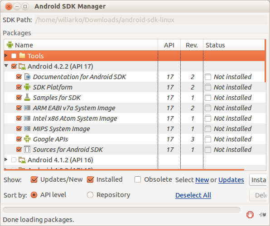Click the horizontal scrollbar of package list

(x=124, y=169)
